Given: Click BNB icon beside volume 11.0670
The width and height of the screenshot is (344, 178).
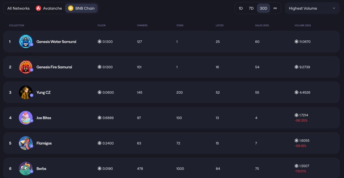Looking at the screenshot, I should click(296, 42).
